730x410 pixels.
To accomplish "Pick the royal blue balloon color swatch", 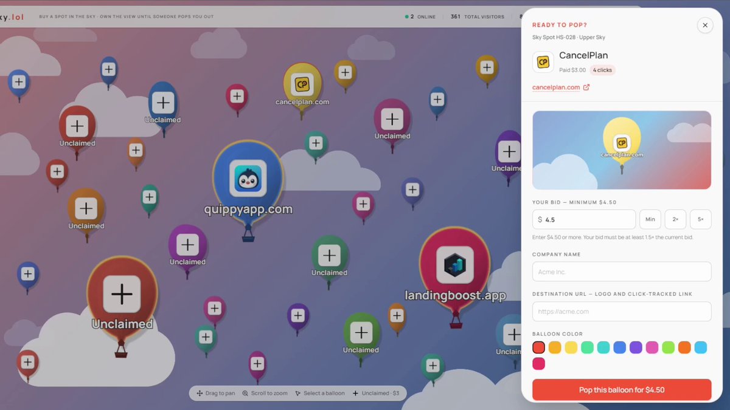I will [x=620, y=347].
